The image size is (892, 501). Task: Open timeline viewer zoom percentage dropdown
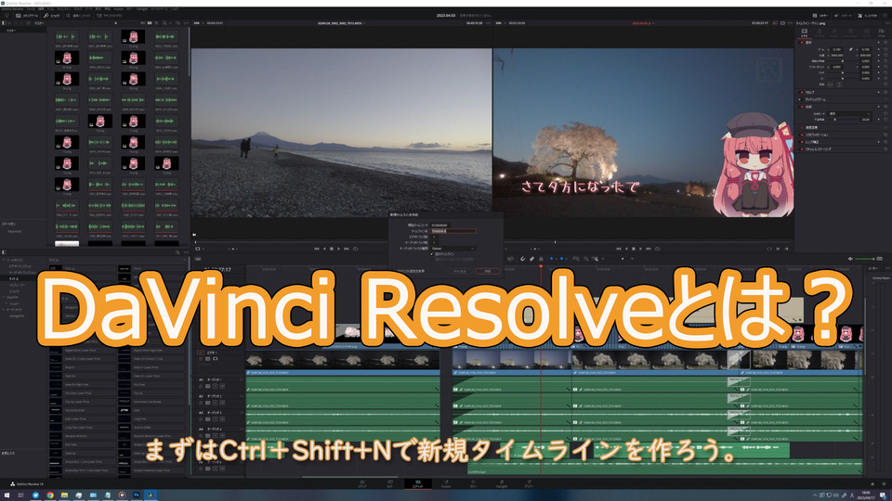click(501, 22)
